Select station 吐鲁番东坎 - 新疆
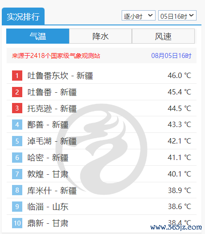205x234 pixels. [60, 76]
